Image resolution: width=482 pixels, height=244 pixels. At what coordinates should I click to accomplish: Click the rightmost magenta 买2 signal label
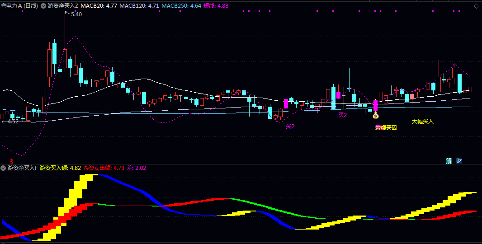[342, 115]
